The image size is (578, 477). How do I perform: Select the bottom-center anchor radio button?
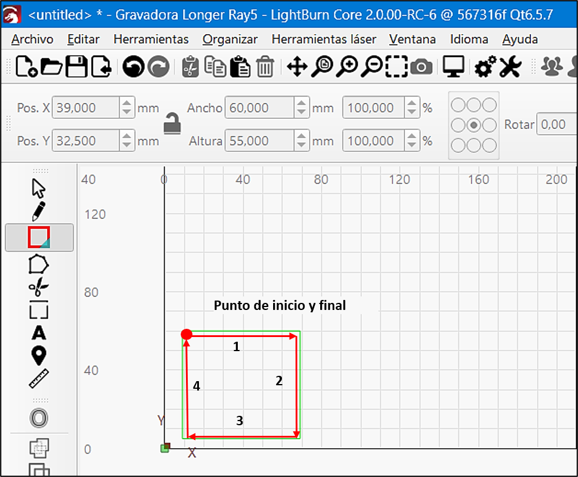[474, 145]
